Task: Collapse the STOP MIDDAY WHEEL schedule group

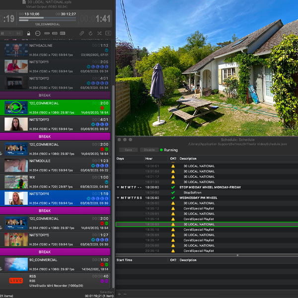Action: click(118, 187)
